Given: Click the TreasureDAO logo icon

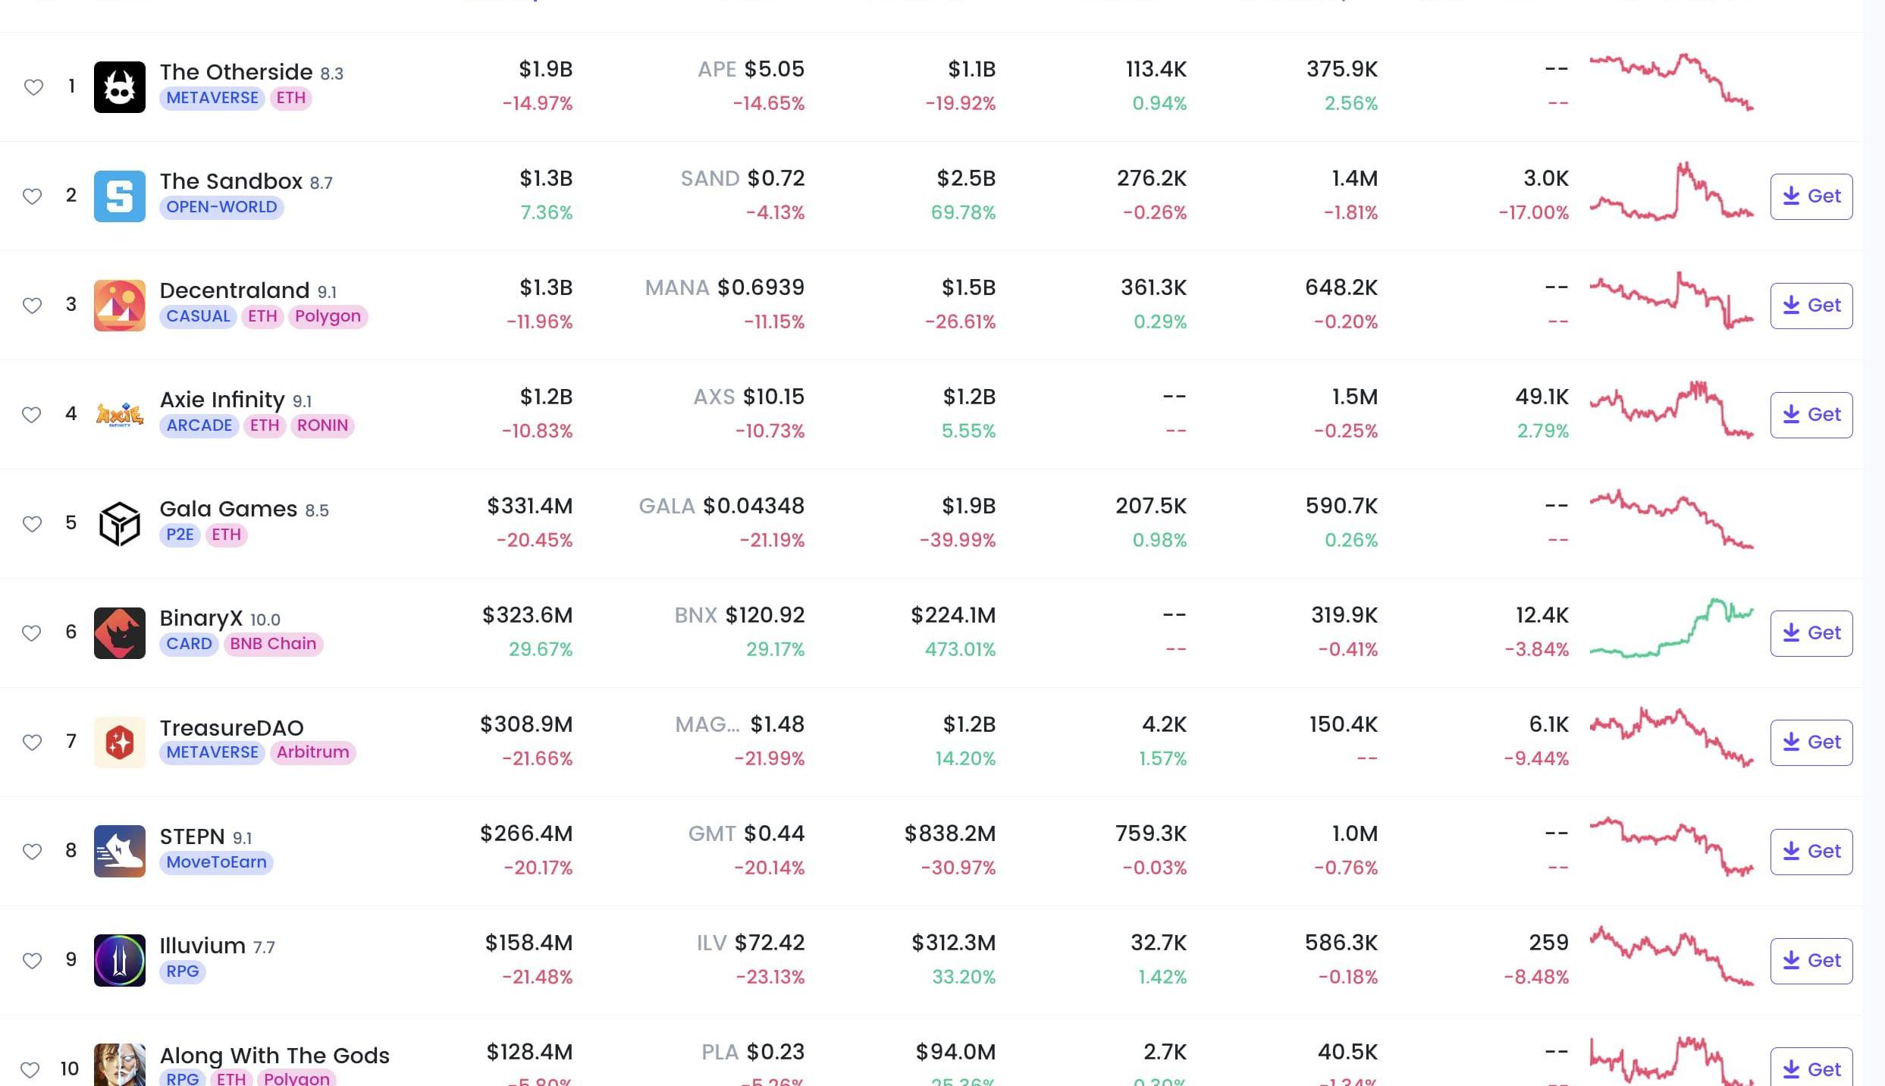Looking at the screenshot, I should coord(119,742).
